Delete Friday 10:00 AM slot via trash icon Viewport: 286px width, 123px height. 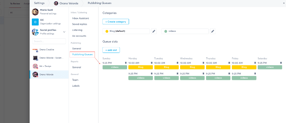[255, 63]
